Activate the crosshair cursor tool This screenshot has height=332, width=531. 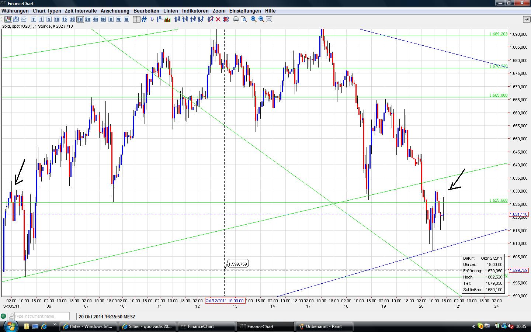(137, 19)
